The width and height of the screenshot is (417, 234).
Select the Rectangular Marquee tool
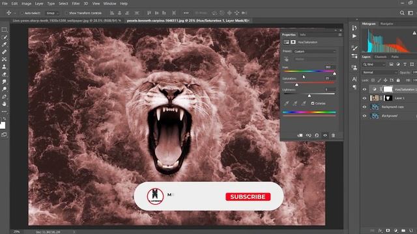pyautogui.click(x=4, y=30)
